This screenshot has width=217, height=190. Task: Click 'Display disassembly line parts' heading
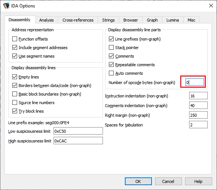pos(135,30)
